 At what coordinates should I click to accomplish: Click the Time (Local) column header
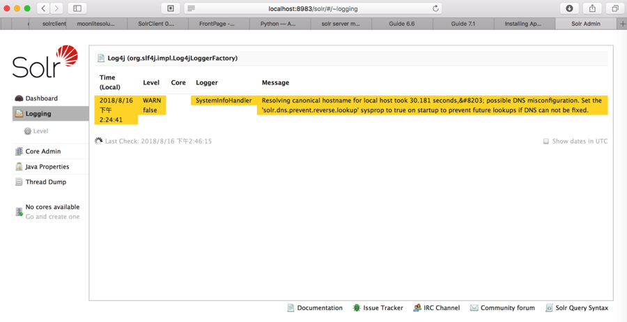point(110,82)
